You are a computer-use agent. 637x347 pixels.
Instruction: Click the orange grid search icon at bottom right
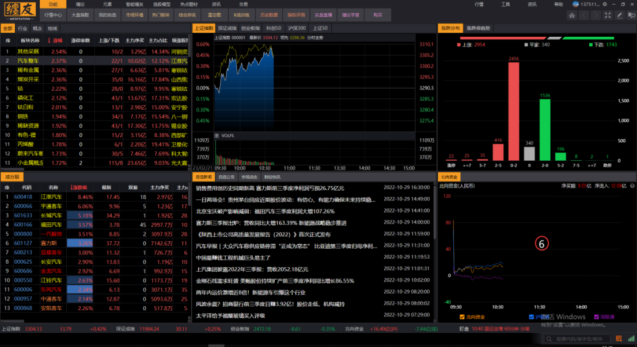pos(620,339)
